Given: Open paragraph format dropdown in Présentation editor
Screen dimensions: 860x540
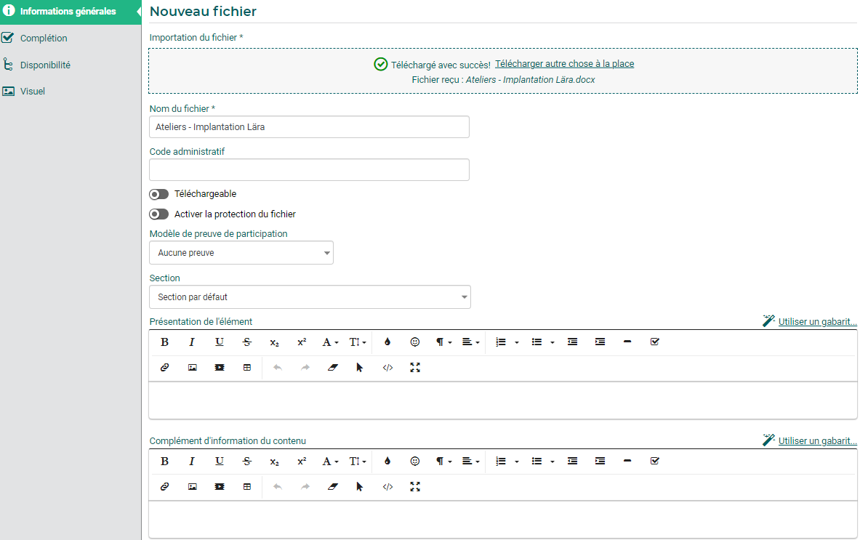Looking at the screenshot, I should click(x=443, y=342).
